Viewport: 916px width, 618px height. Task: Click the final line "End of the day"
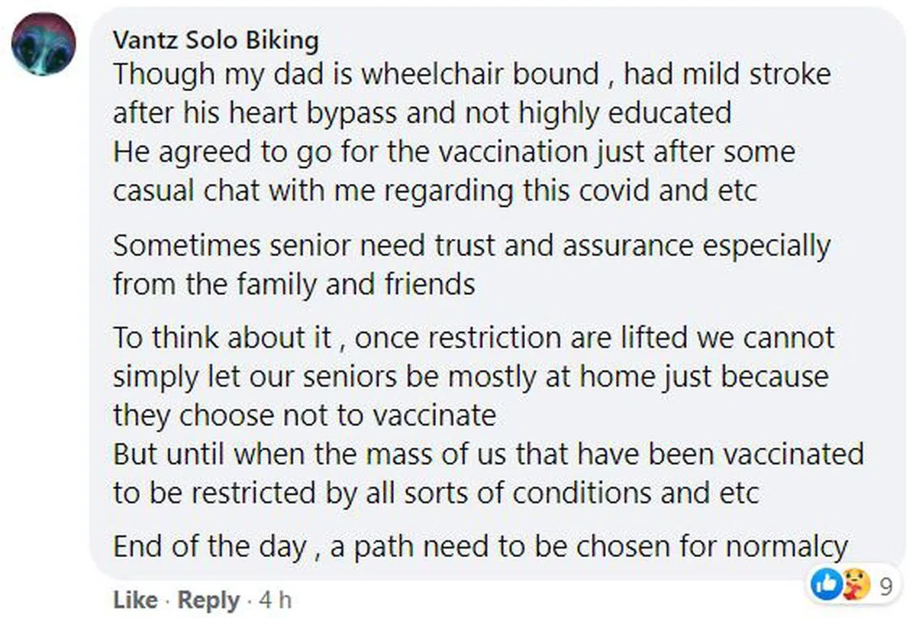480,547
